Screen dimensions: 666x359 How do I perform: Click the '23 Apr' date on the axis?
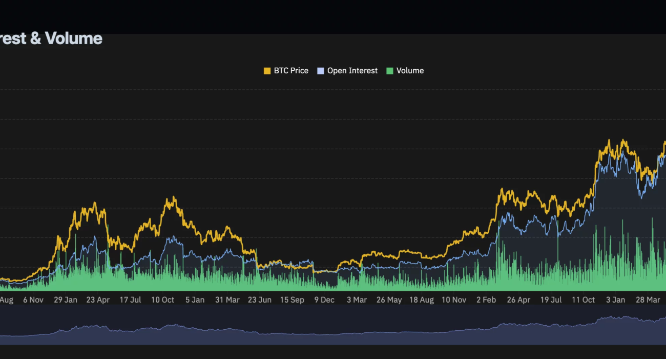click(97, 300)
